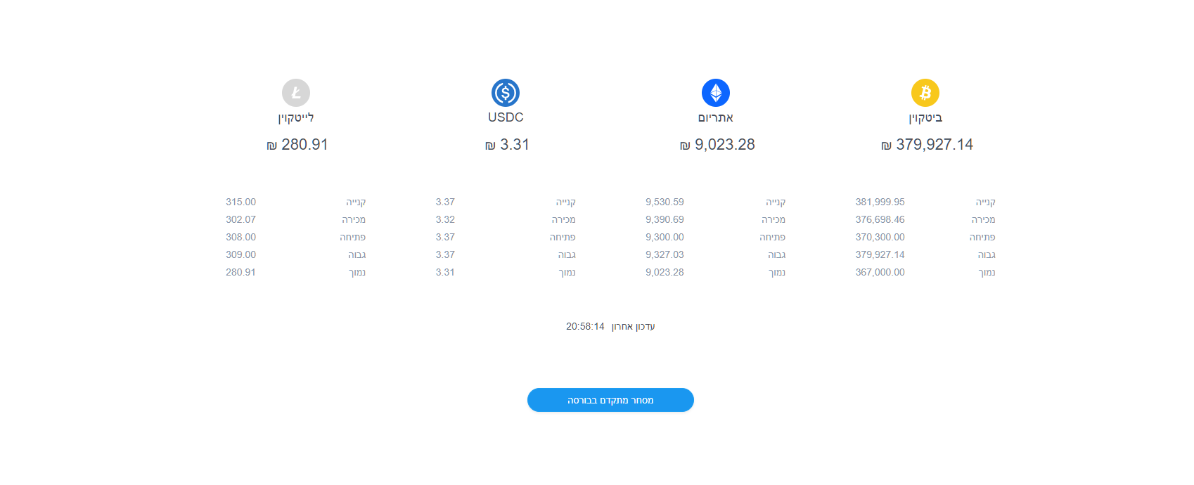Click Bitcoin open value 370,300.00

[880, 237]
